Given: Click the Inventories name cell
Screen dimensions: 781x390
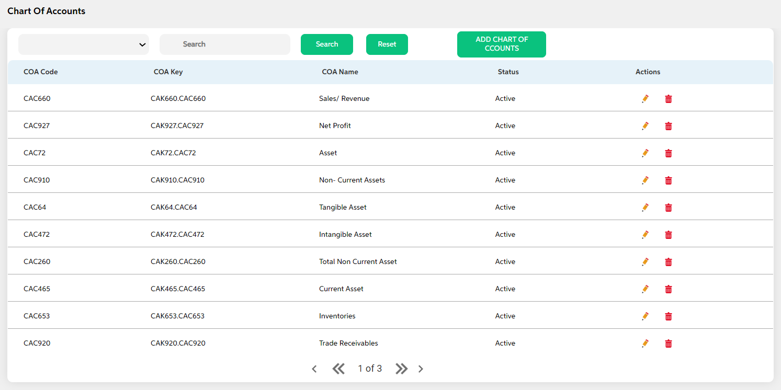Looking at the screenshot, I should (x=337, y=316).
